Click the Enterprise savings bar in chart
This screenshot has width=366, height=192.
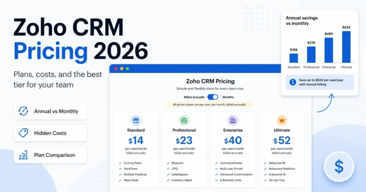click(329, 50)
